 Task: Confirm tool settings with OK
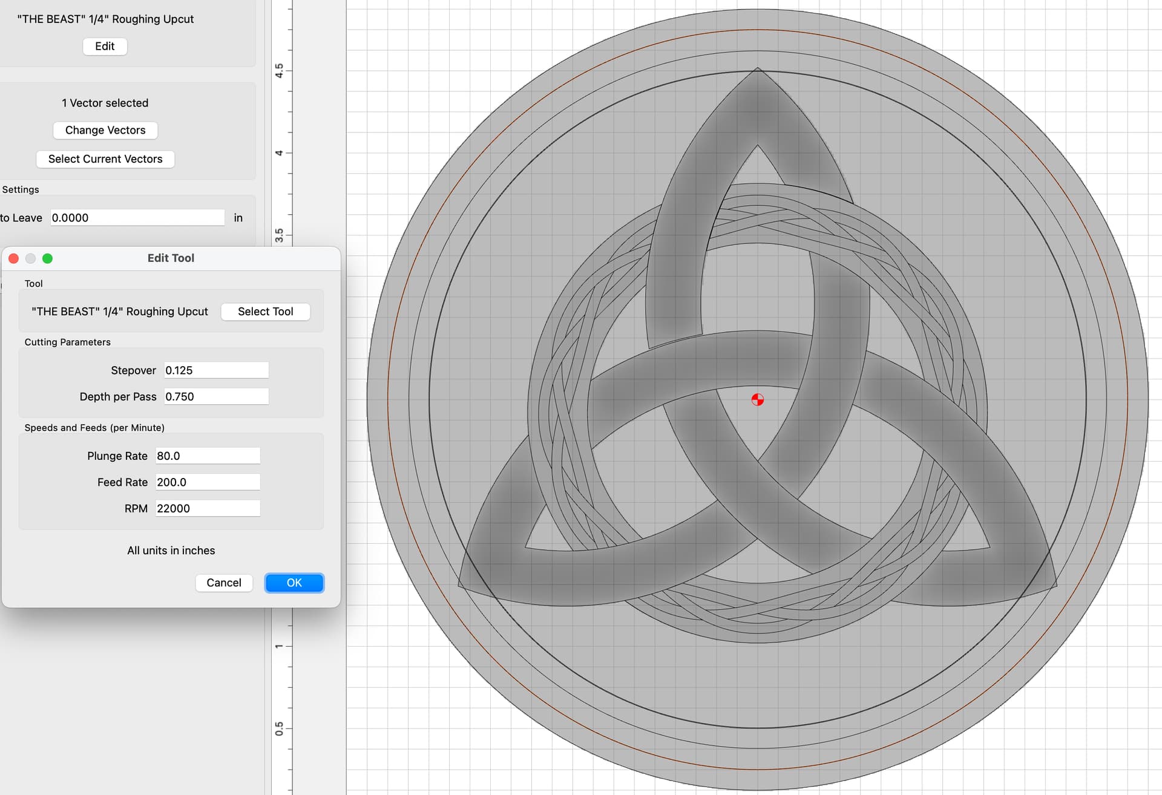[294, 583]
